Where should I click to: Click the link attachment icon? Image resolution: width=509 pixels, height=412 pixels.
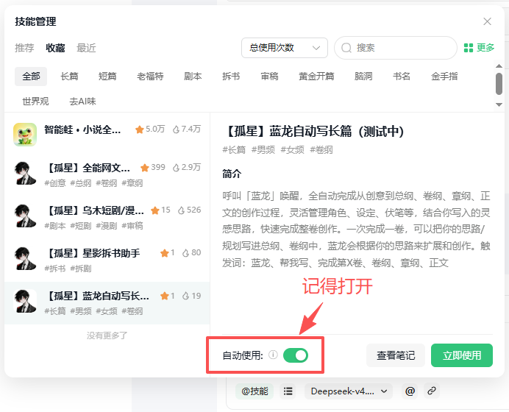tap(432, 391)
